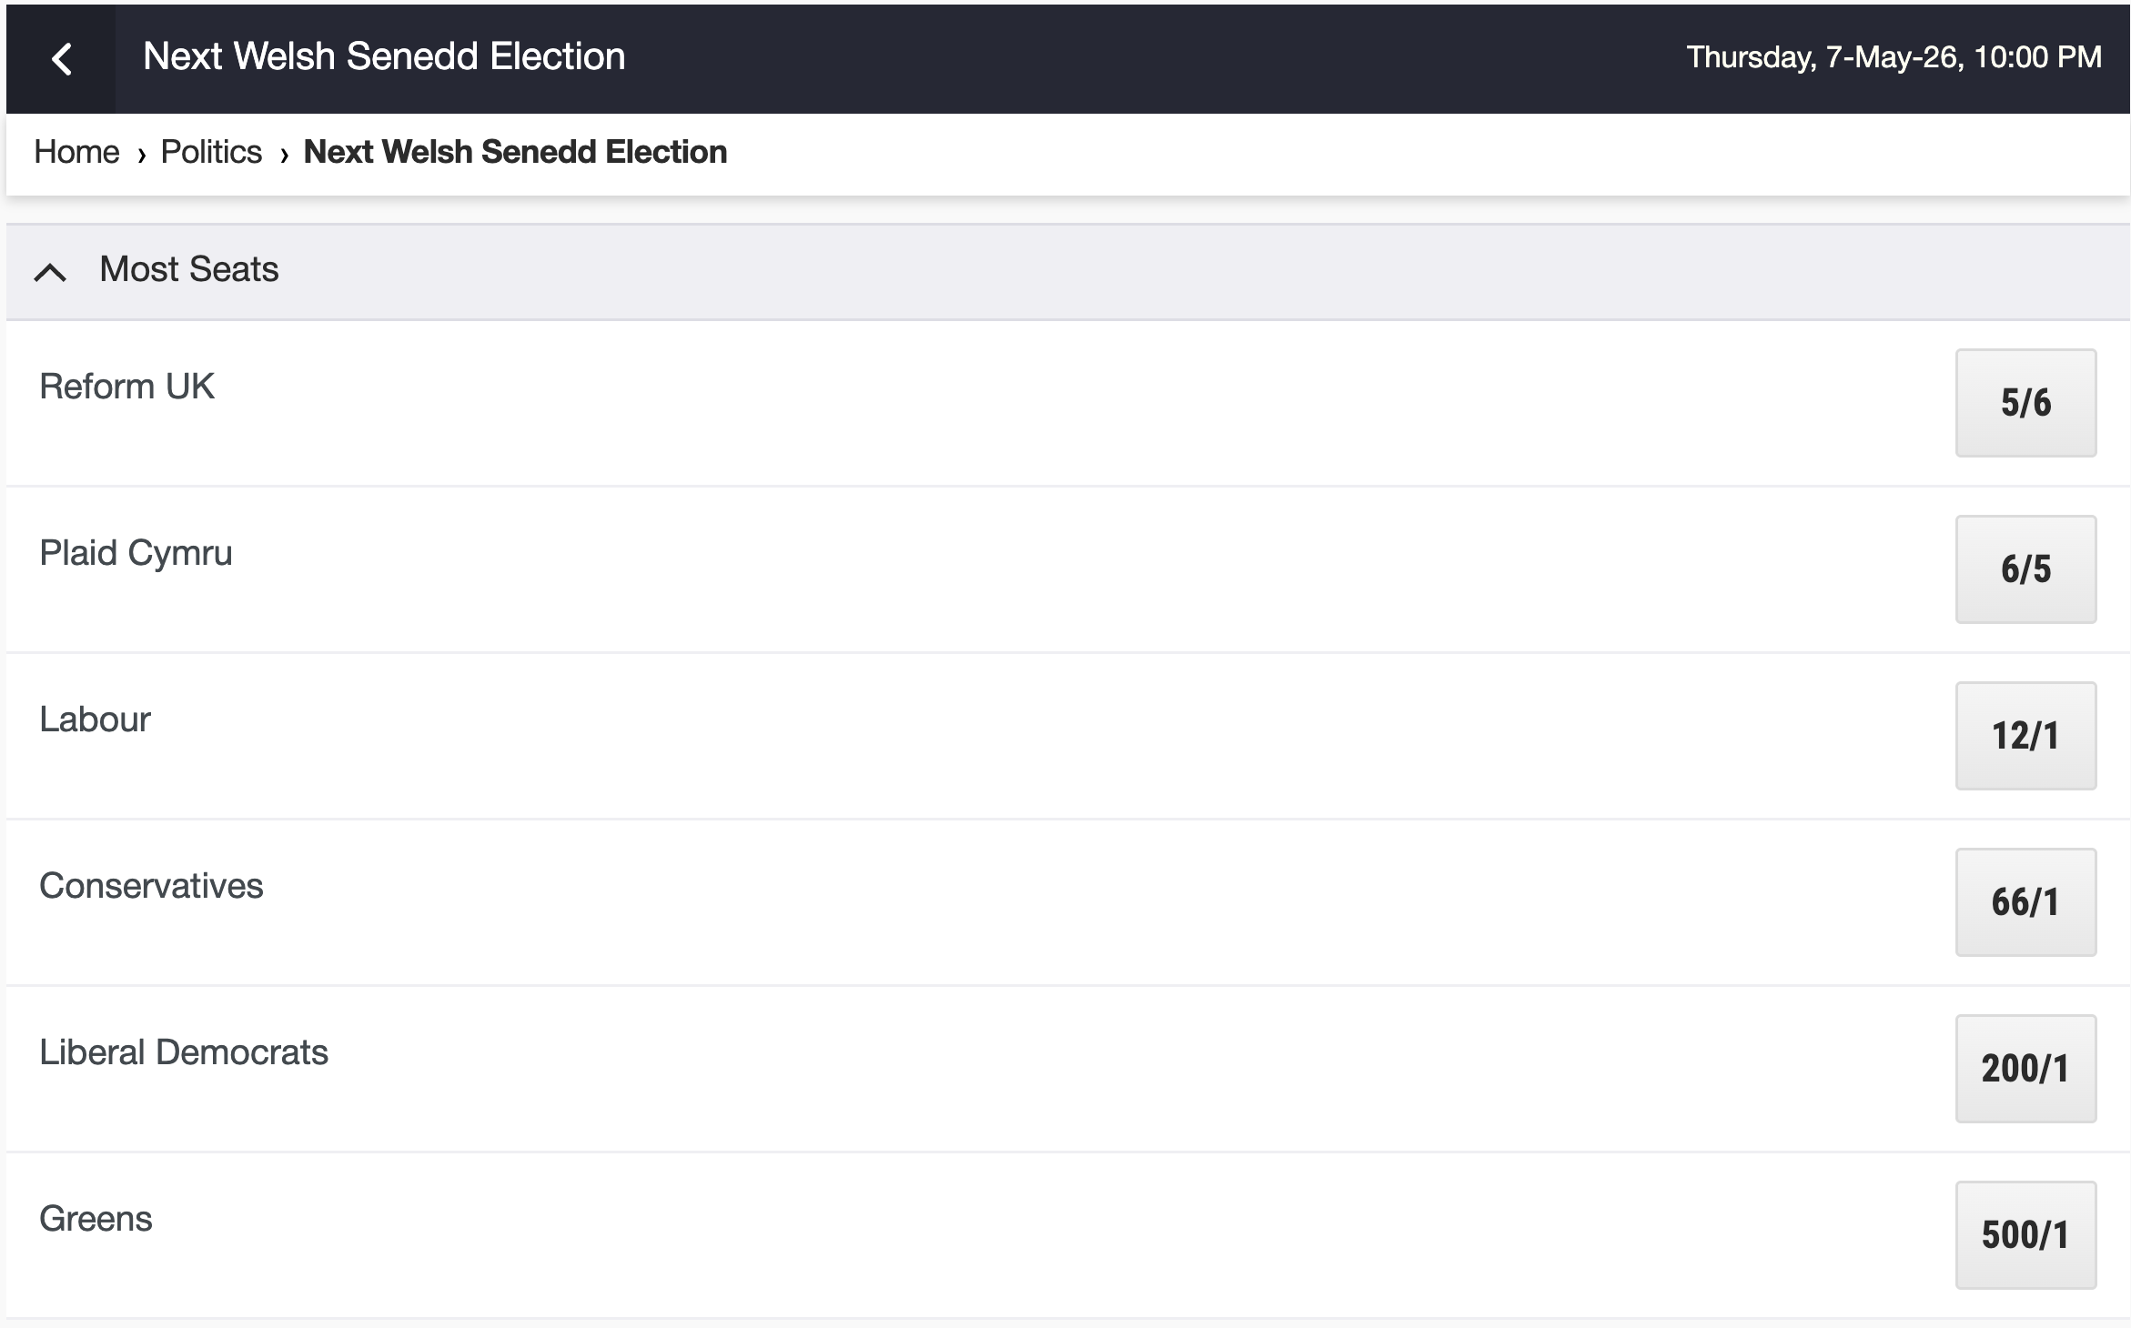Click the Greens selection name
The width and height of the screenshot is (2131, 1328).
click(x=96, y=1219)
